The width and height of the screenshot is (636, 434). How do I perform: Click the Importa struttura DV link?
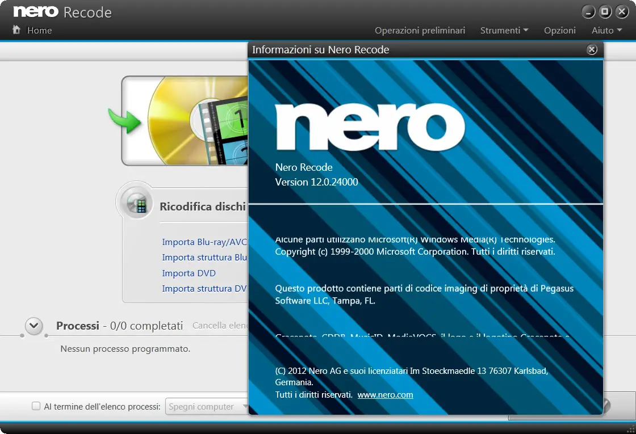pos(204,289)
